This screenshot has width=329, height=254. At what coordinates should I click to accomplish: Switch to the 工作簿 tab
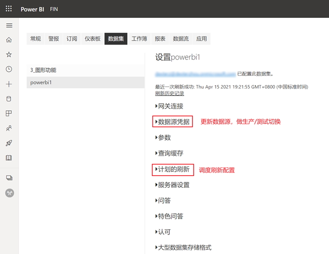point(139,39)
